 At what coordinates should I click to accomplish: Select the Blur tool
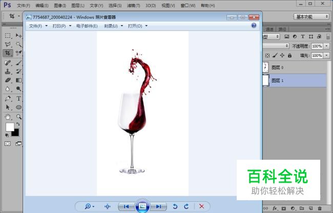click(x=8, y=89)
